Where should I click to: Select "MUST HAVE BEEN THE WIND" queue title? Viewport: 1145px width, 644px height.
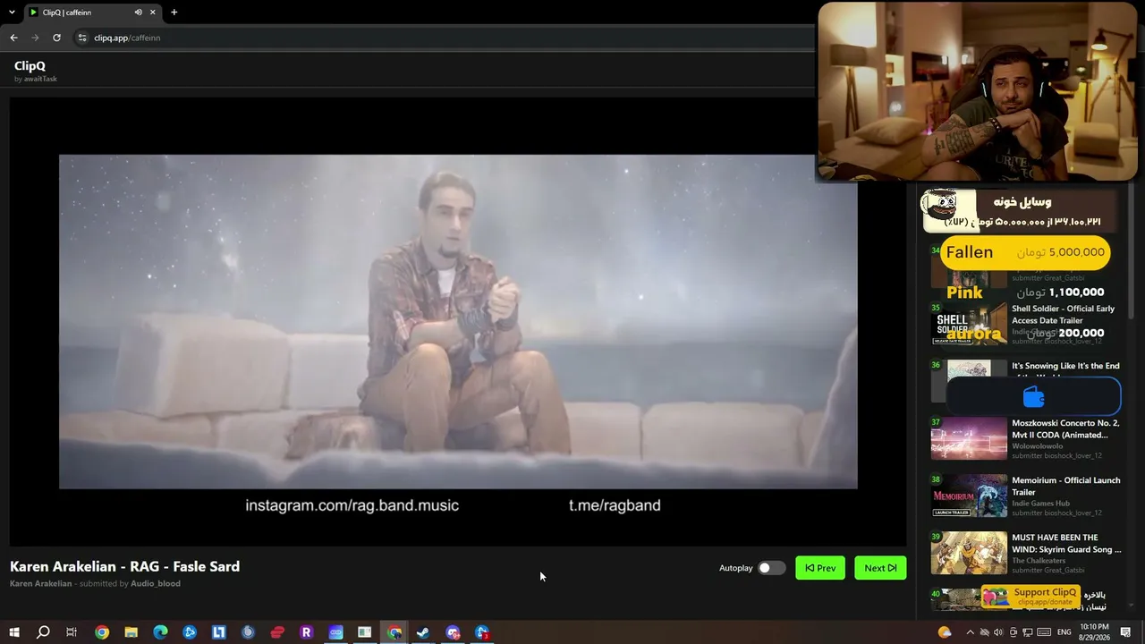click(1066, 543)
